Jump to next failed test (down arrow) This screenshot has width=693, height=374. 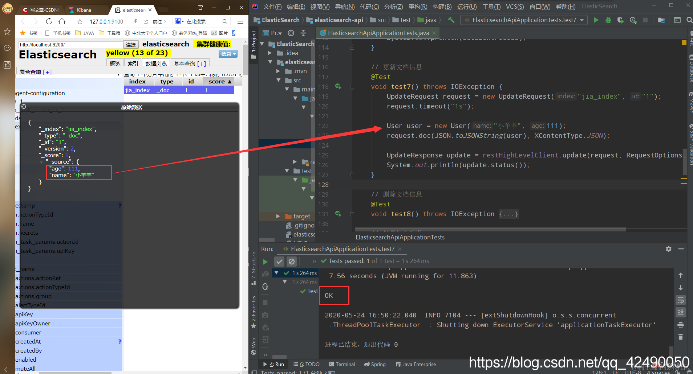click(x=681, y=288)
